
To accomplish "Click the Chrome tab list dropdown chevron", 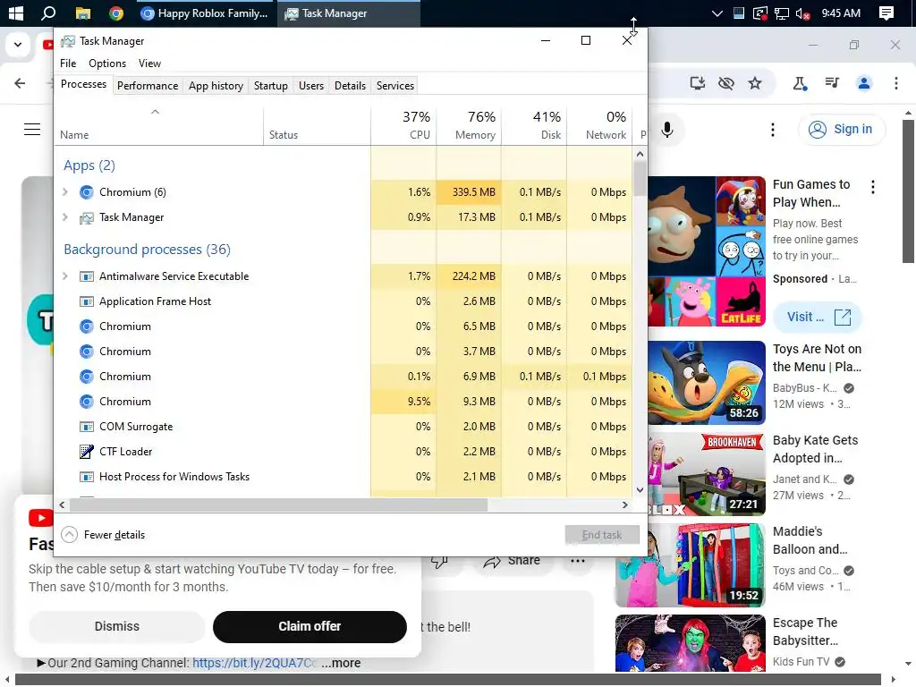I will [x=18, y=45].
